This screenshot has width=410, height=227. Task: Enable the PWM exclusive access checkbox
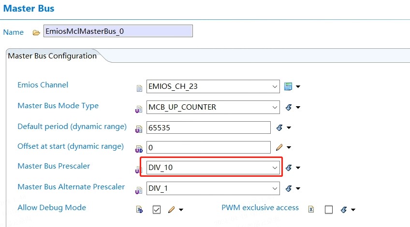click(329, 210)
